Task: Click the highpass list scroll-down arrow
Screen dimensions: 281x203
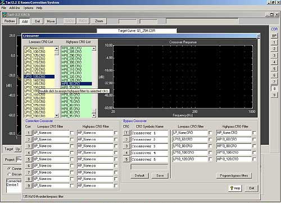Action: pyautogui.click(x=94, y=115)
